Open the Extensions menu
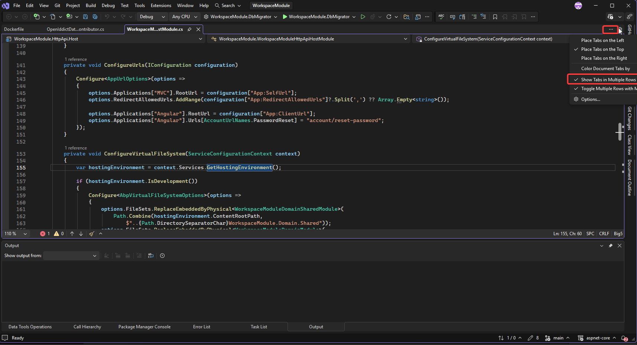The height and width of the screenshot is (345, 637). tap(161, 6)
